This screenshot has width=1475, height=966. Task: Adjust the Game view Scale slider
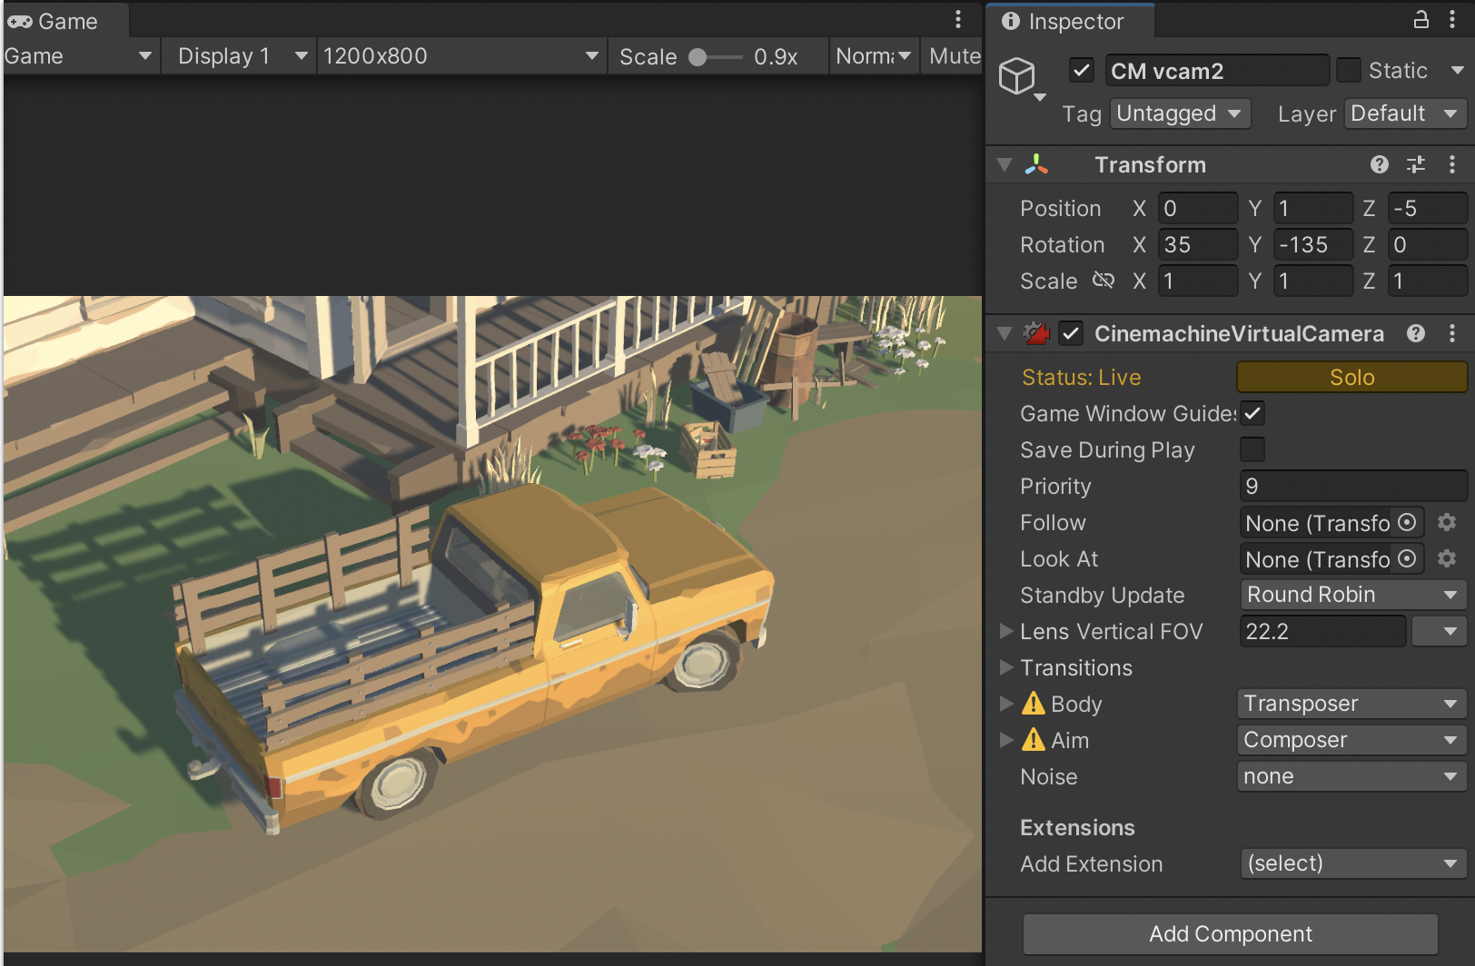pyautogui.click(x=716, y=57)
